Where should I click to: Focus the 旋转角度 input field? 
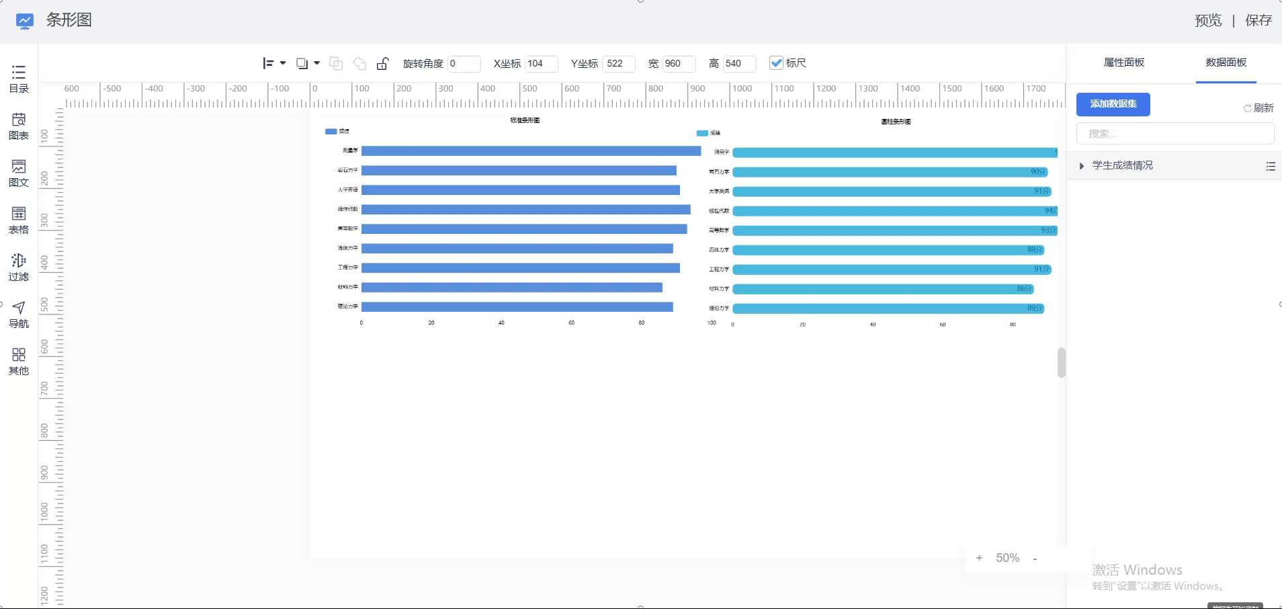[464, 63]
